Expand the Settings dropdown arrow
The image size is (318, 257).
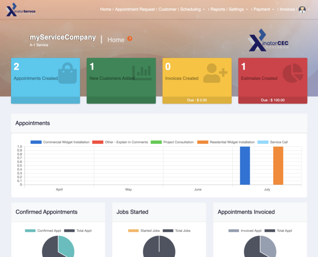tap(247, 10)
